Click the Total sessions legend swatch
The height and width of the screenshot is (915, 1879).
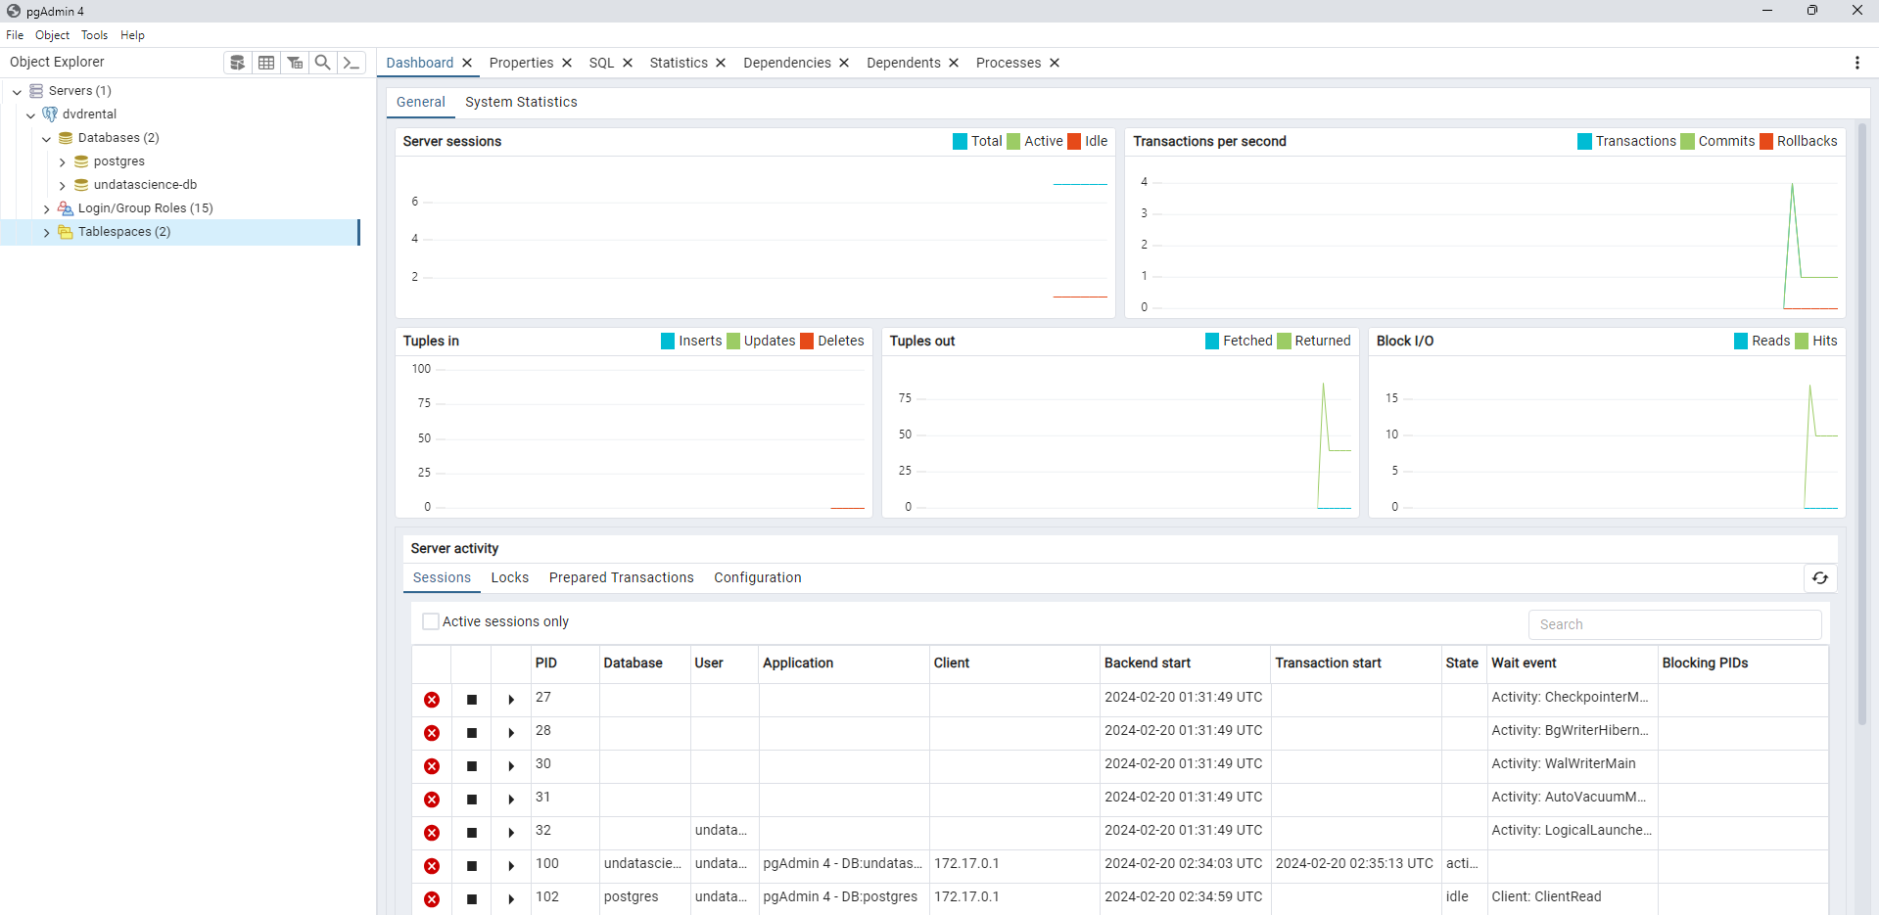[960, 142]
